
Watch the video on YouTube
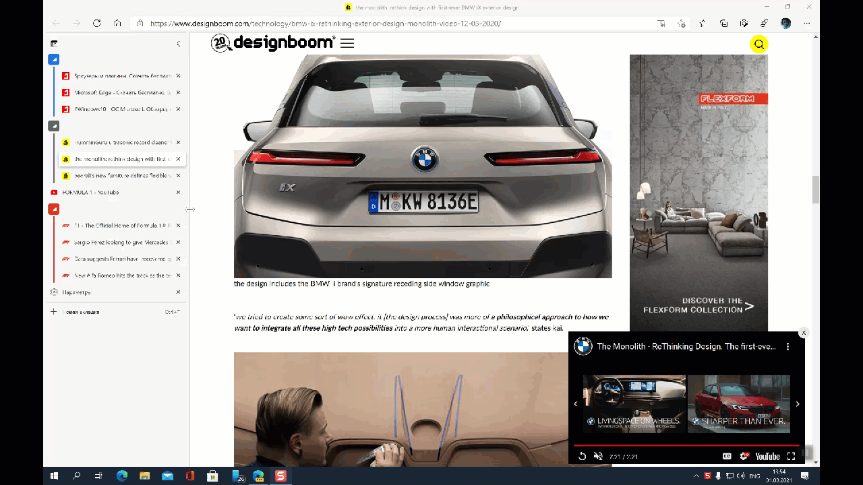[767, 456]
